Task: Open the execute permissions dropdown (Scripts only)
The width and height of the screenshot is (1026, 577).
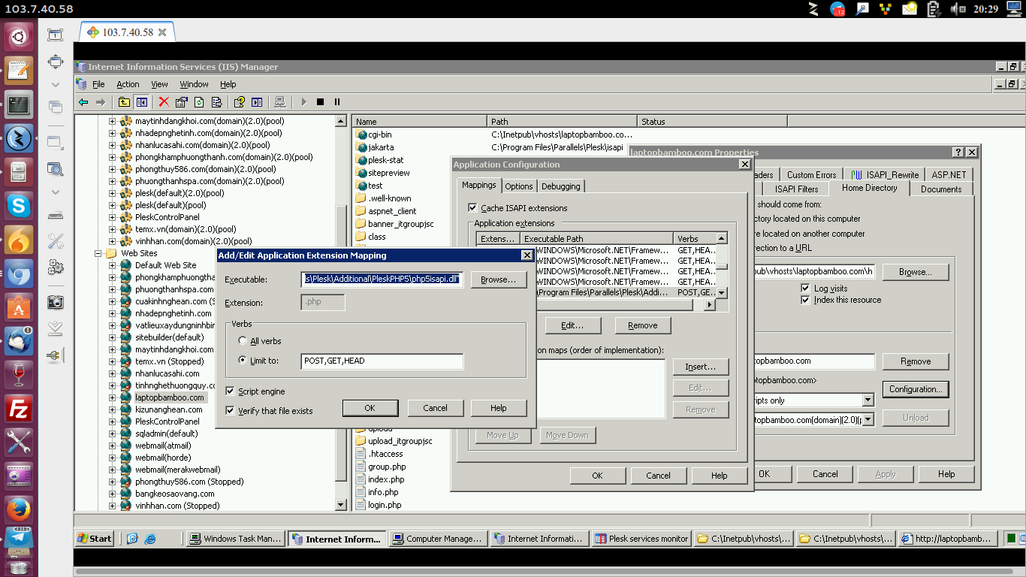Action: [x=868, y=400]
